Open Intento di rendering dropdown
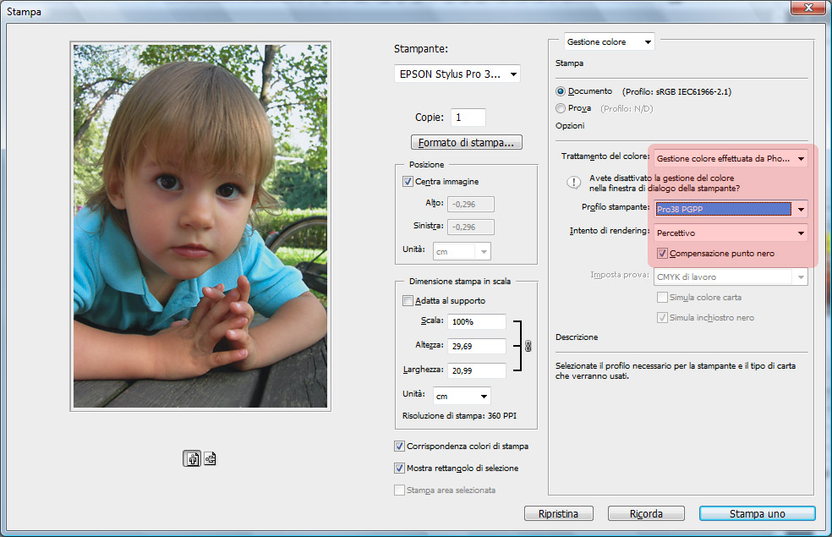The image size is (832, 537). point(731,233)
